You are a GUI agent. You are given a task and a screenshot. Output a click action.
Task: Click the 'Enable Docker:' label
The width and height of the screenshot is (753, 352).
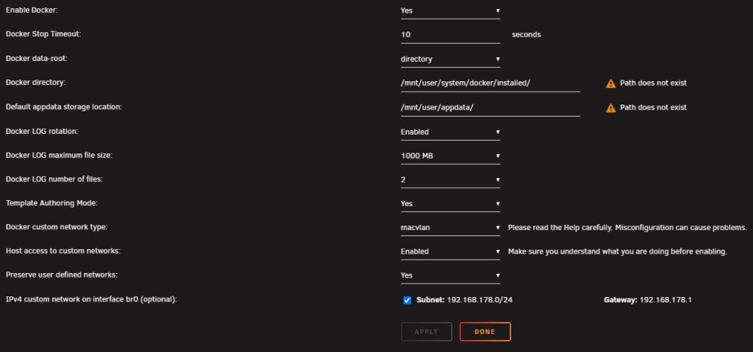coord(32,10)
